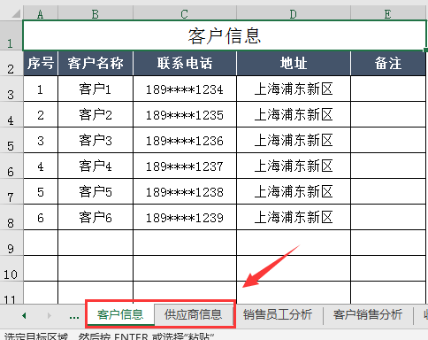Viewport: 428px width, 340px height.
Task: Select column C header
Action: pyautogui.click(x=185, y=14)
